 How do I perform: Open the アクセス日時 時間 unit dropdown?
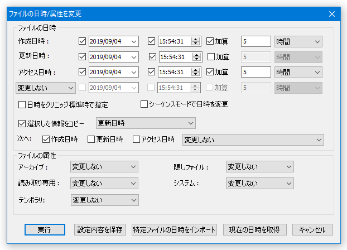point(298,73)
